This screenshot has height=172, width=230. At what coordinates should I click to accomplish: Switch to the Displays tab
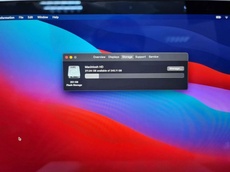(113, 57)
